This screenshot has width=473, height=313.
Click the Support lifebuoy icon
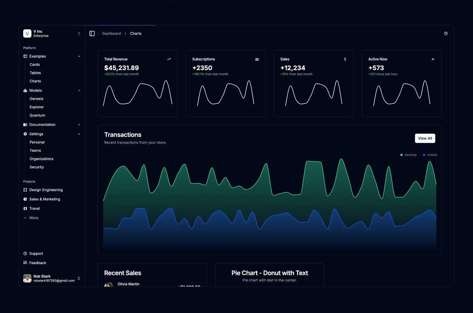25,254
